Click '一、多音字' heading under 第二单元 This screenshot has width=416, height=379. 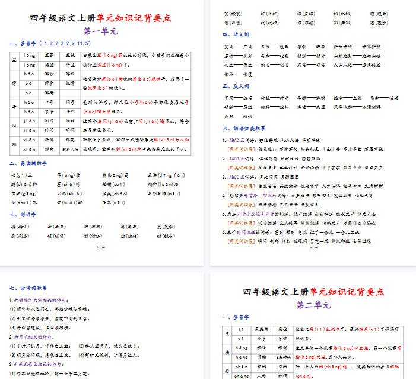coord(236,317)
